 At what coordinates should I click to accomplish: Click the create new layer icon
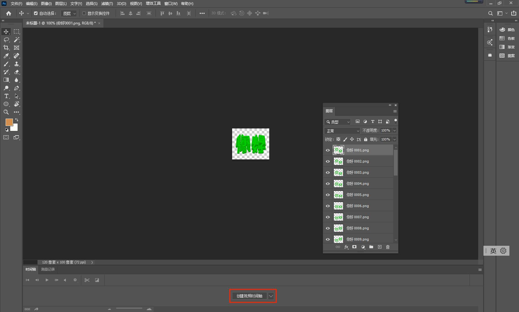point(380,247)
